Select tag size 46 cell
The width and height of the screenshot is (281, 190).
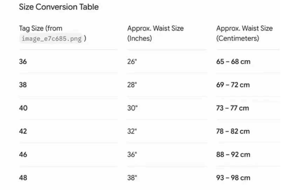pos(23,155)
